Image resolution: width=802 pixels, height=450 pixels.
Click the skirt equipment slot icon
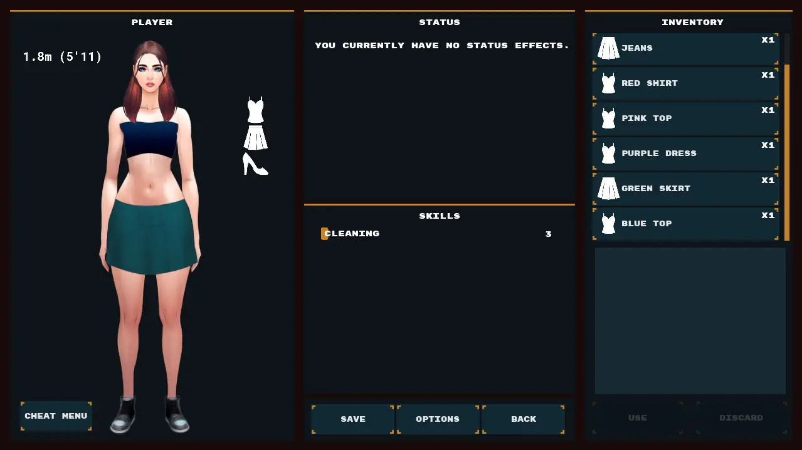[255, 138]
